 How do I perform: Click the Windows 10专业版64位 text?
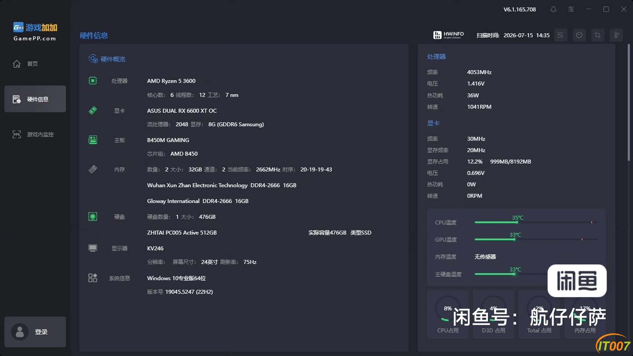click(x=176, y=278)
